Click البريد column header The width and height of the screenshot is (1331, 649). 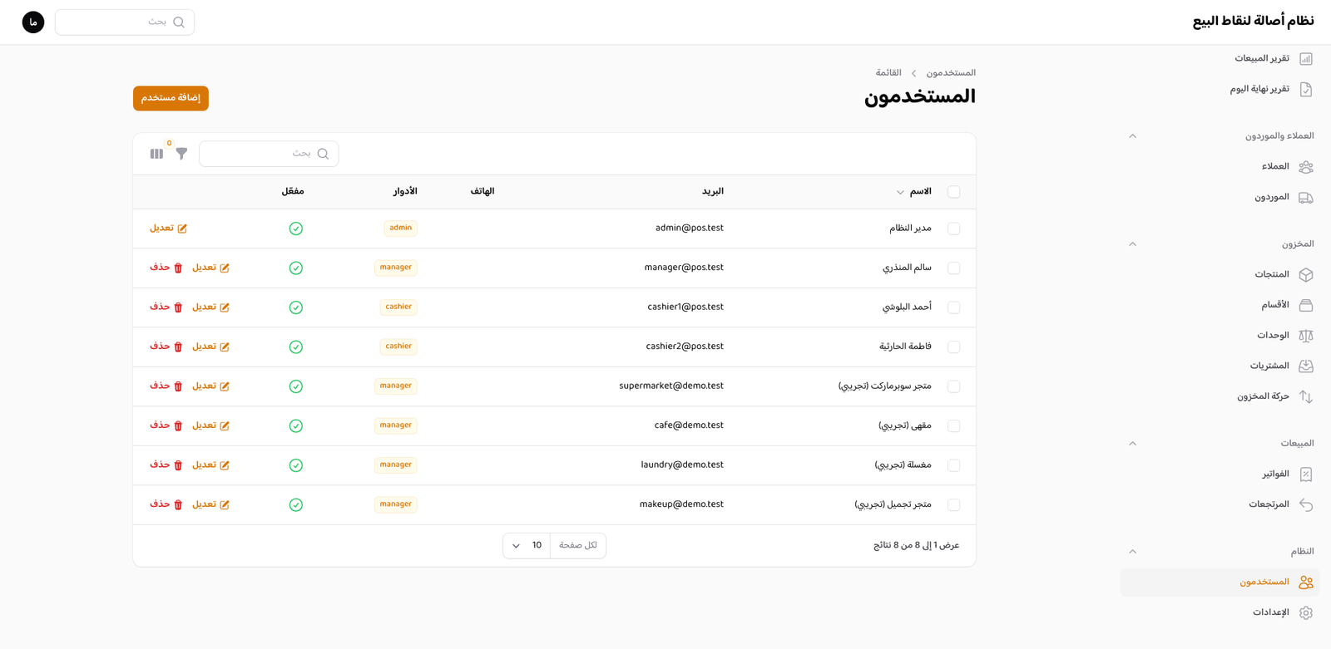click(x=713, y=192)
